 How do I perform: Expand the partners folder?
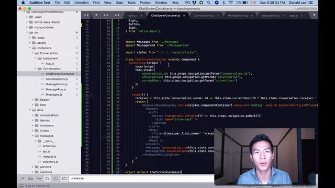(x=32, y=167)
